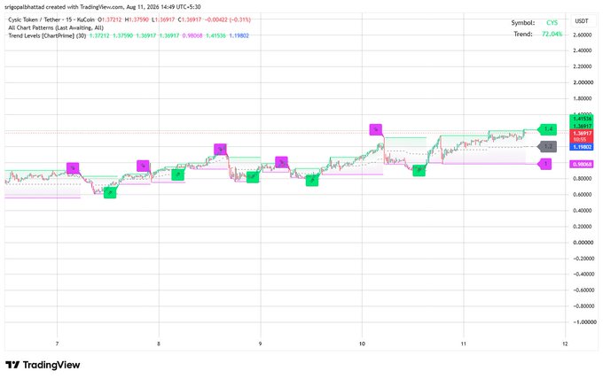The image size is (603, 379).
Task: Click the green up-arrow marker between dates 7 and 8
Action: [110, 192]
